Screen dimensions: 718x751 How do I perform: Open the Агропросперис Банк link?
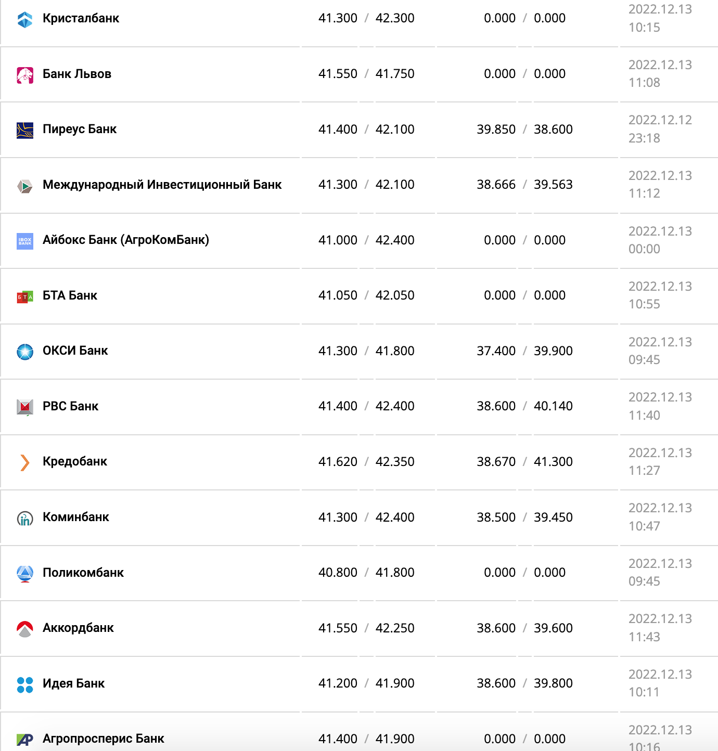(x=103, y=739)
